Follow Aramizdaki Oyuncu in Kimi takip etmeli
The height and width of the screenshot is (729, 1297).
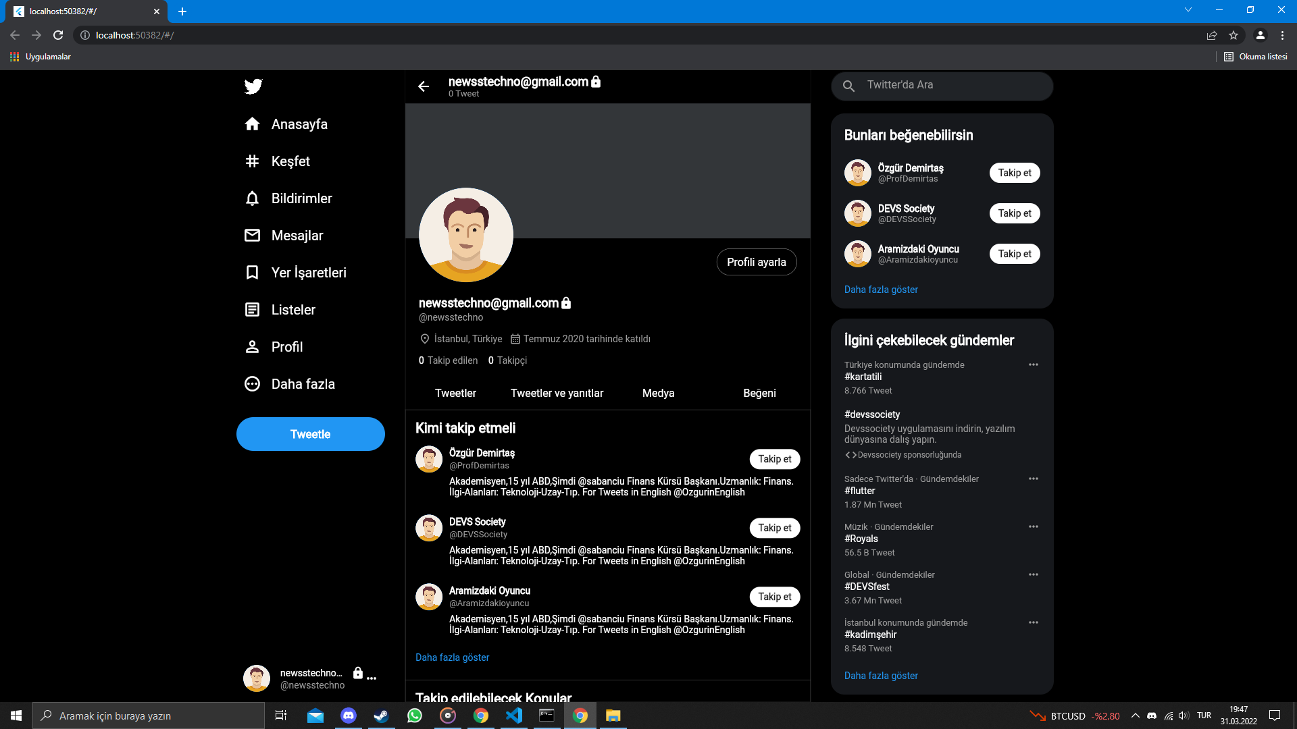tap(775, 597)
